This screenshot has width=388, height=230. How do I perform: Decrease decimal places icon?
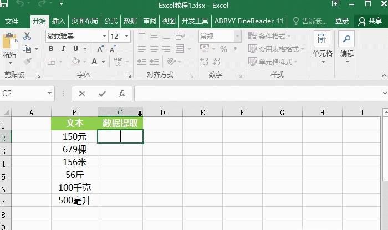pos(216,61)
